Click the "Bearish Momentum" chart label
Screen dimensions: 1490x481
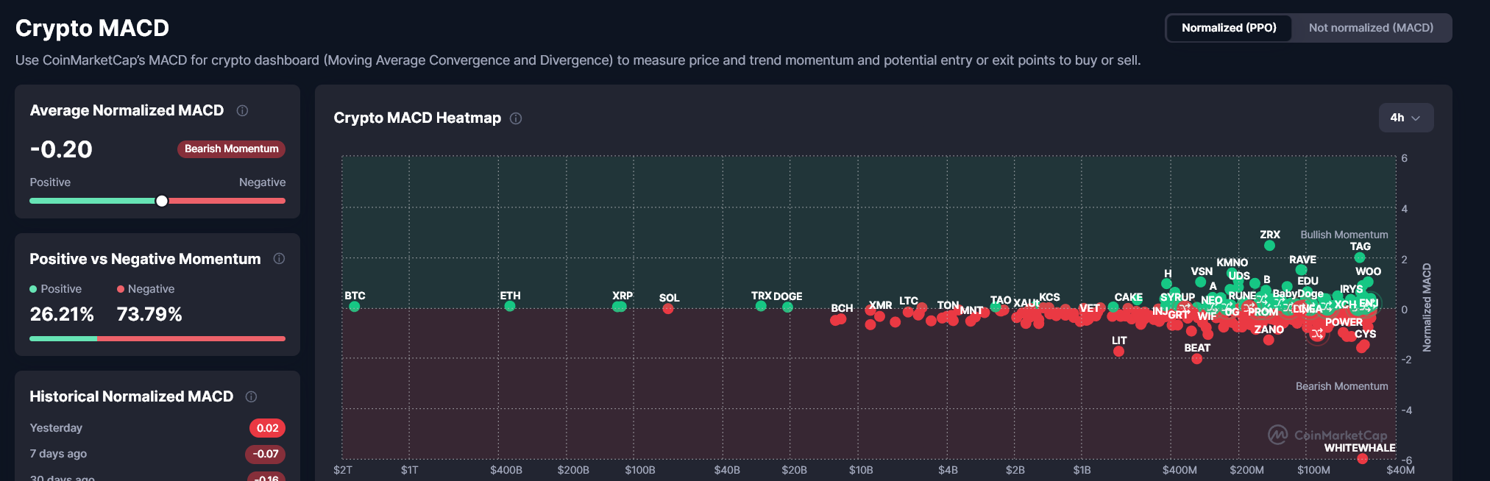pos(1341,386)
